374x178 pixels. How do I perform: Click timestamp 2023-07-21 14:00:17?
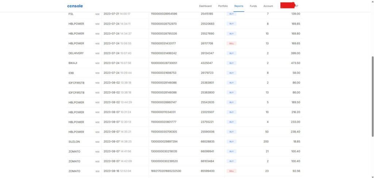[x=117, y=14]
